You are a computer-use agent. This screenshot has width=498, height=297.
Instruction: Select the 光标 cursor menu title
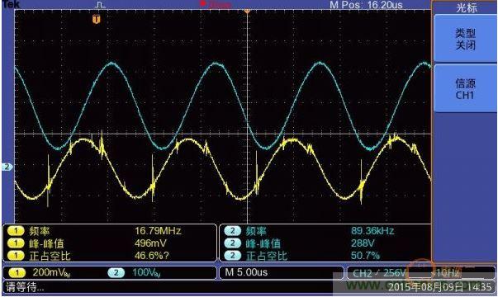click(467, 7)
